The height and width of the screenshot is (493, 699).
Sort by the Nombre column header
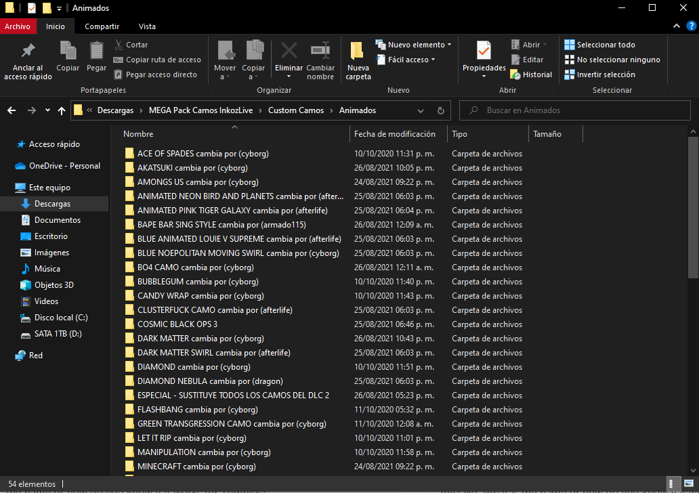click(x=138, y=133)
